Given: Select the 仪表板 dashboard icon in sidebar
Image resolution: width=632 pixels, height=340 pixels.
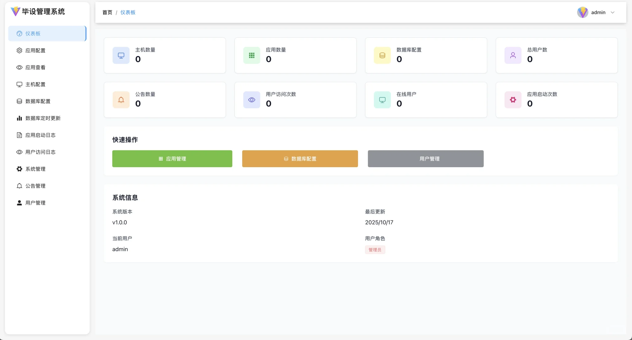Looking at the screenshot, I should [x=19, y=33].
